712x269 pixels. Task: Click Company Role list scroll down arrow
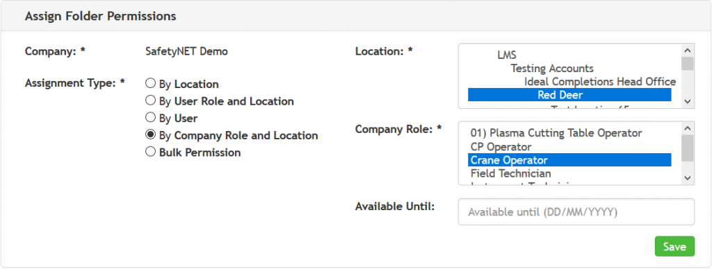688,178
